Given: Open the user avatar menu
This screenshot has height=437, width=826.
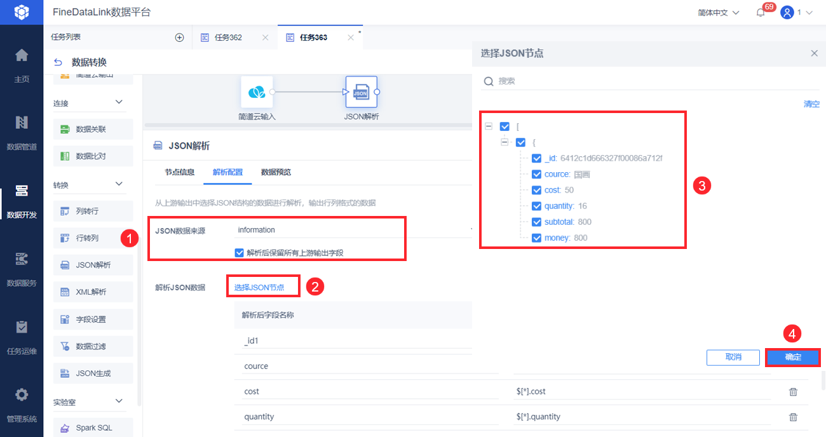Looking at the screenshot, I should pyautogui.click(x=787, y=13).
